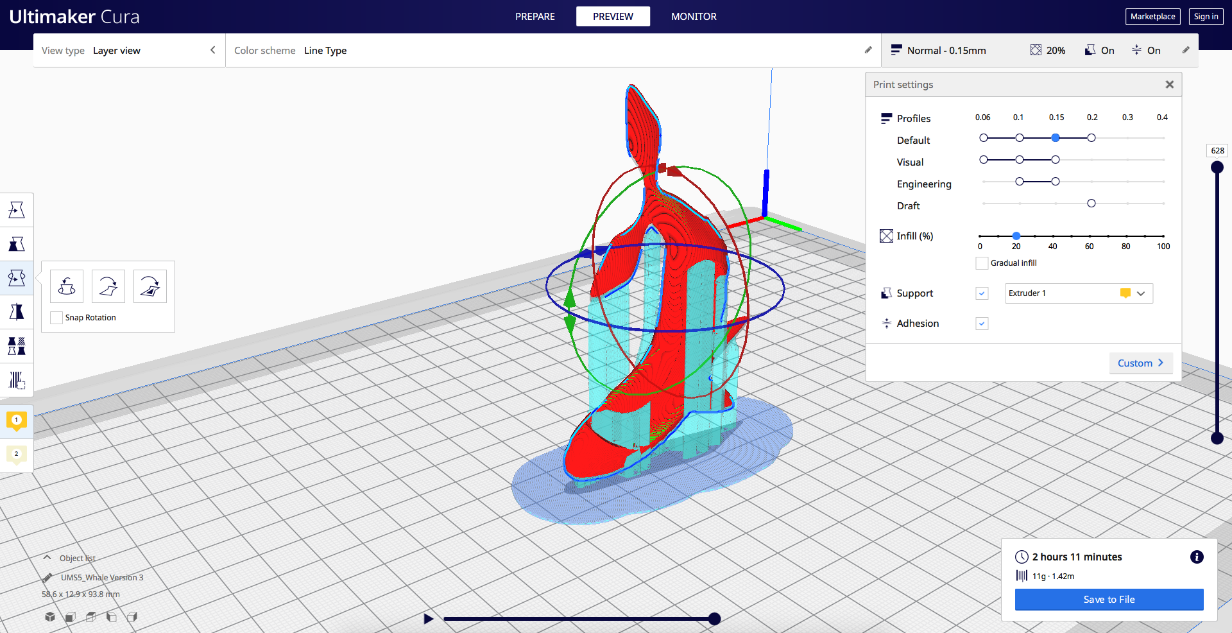The height and width of the screenshot is (633, 1232).
Task: Select Default profile at 0.06 layer height
Action: coord(984,138)
